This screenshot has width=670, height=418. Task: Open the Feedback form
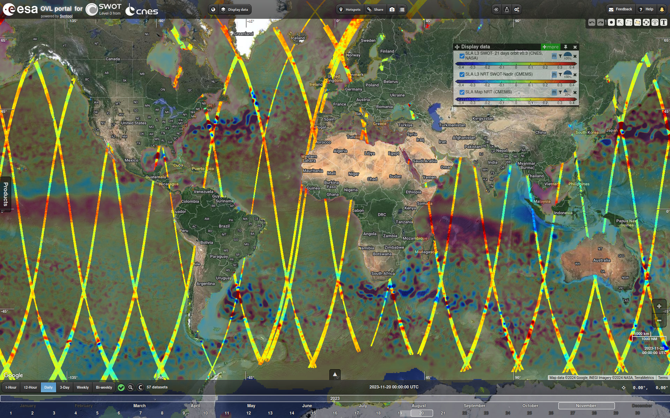pos(620,9)
